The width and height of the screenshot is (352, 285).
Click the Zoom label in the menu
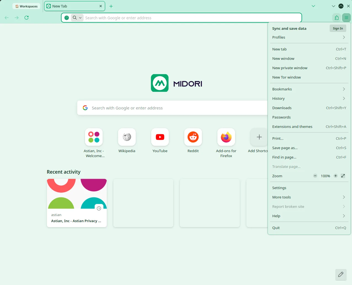coord(277,176)
